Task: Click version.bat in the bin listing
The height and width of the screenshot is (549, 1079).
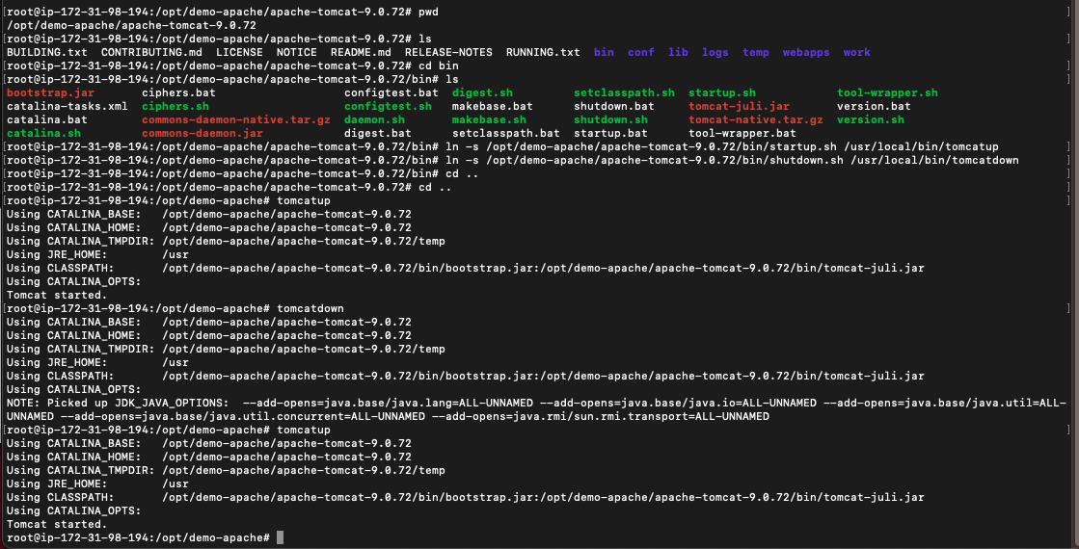Action: [x=874, y=107]
